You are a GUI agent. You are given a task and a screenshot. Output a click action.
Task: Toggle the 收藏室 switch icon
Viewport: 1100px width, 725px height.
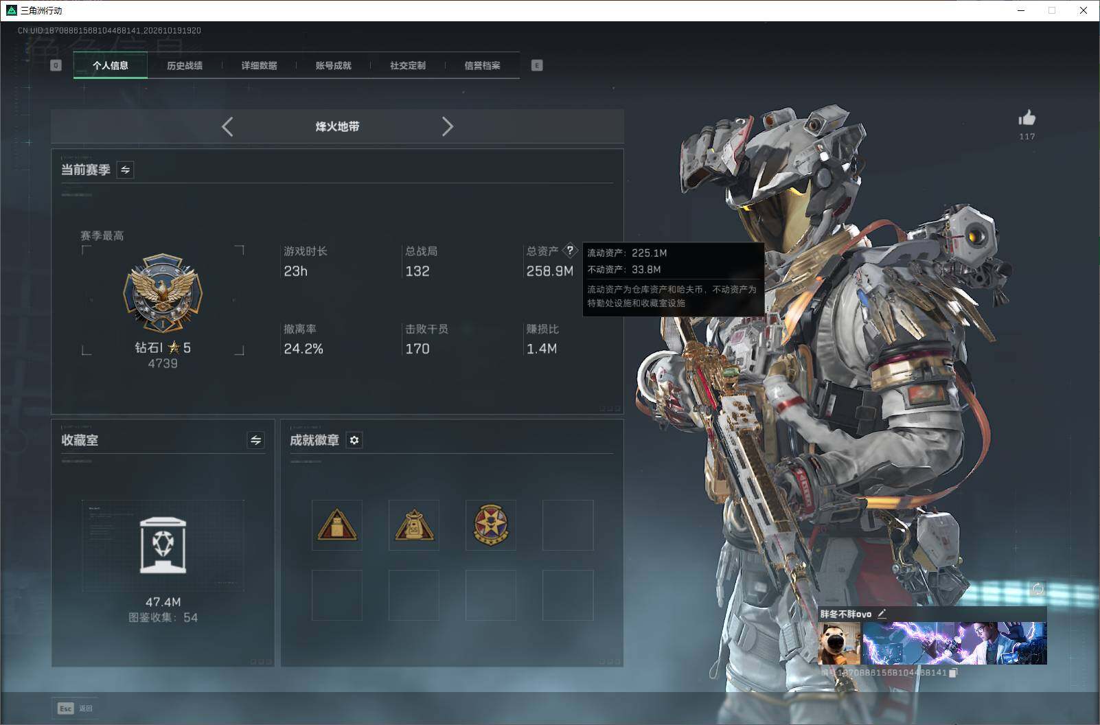(x=255, y=440)
